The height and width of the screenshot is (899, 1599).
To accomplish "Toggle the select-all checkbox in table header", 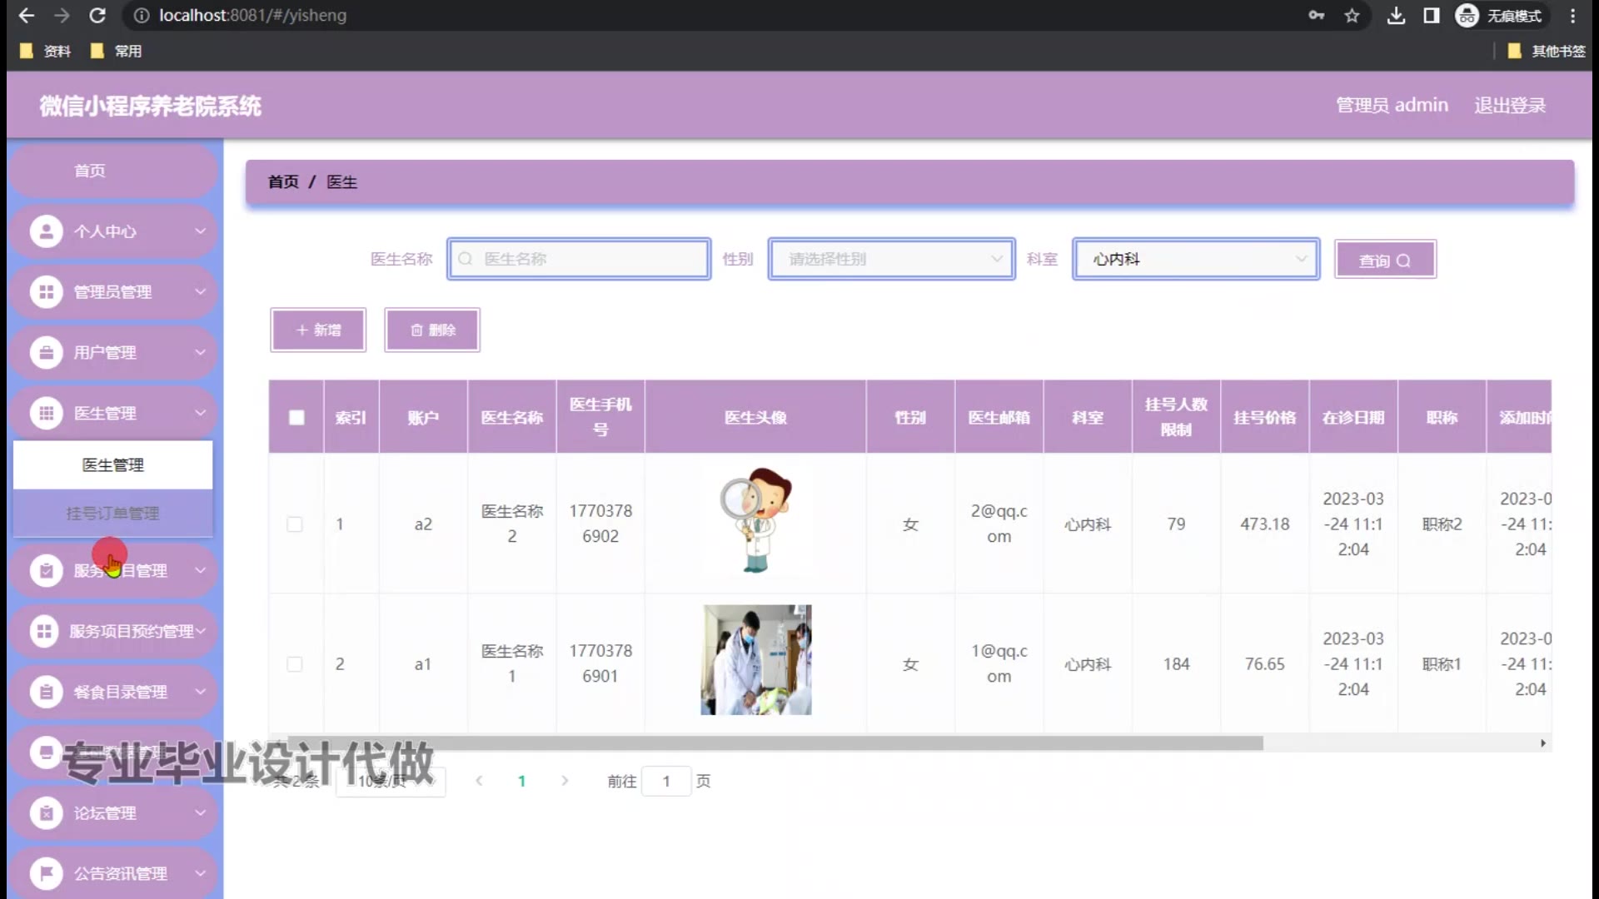I will (296, 417).
